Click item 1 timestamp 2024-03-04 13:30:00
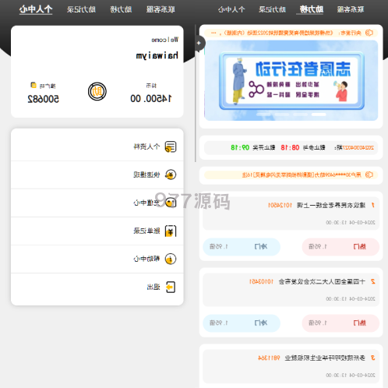The height and width of the screenshot is (388, 388). [x=351, y=223]
